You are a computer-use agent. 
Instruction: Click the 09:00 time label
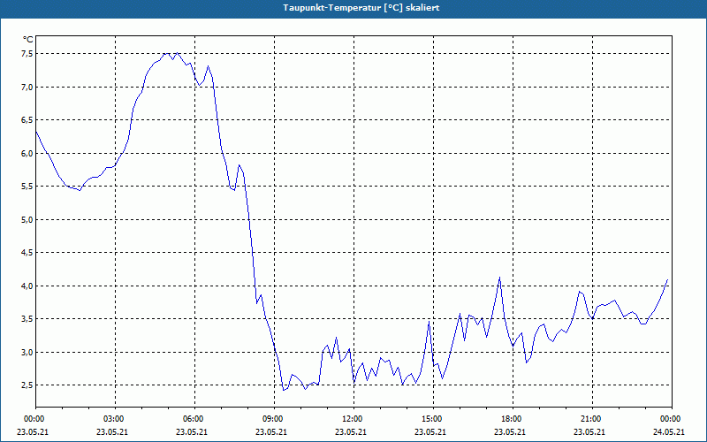274,419
